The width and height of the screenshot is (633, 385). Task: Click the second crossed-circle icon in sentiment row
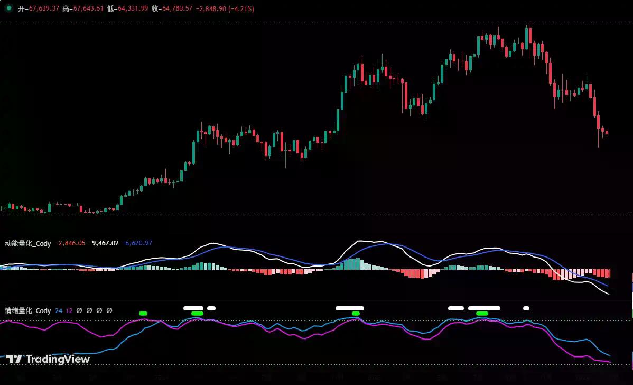point(89,311)
